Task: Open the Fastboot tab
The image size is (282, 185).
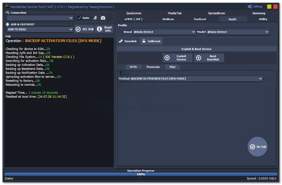Action: click(x=200, y=19)
